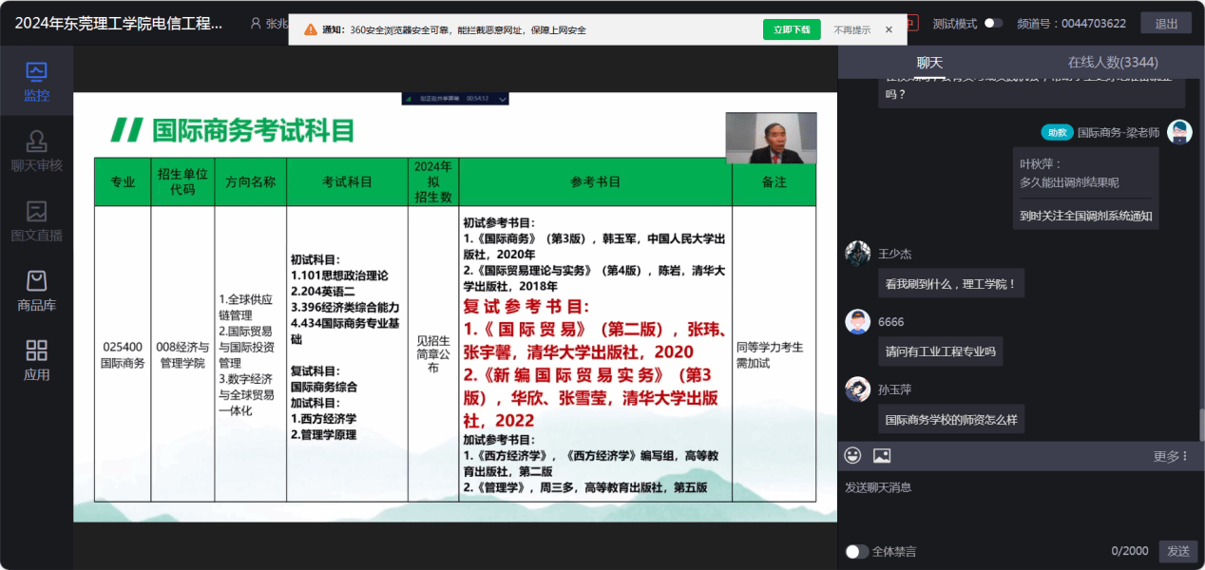Switch to the 聊天 tab

pos(929,63)
